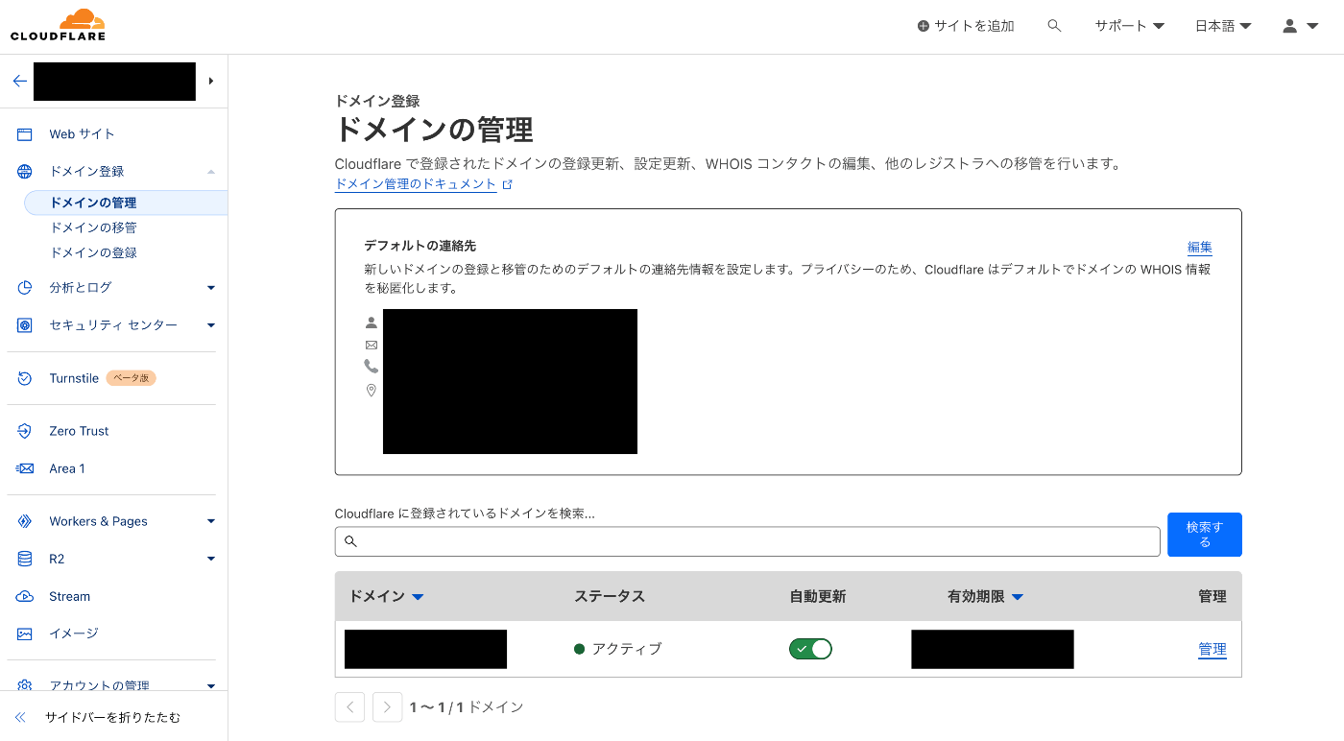
Task: Click the globe icon for ドメイン登録
Action: [x=25, y=172]
